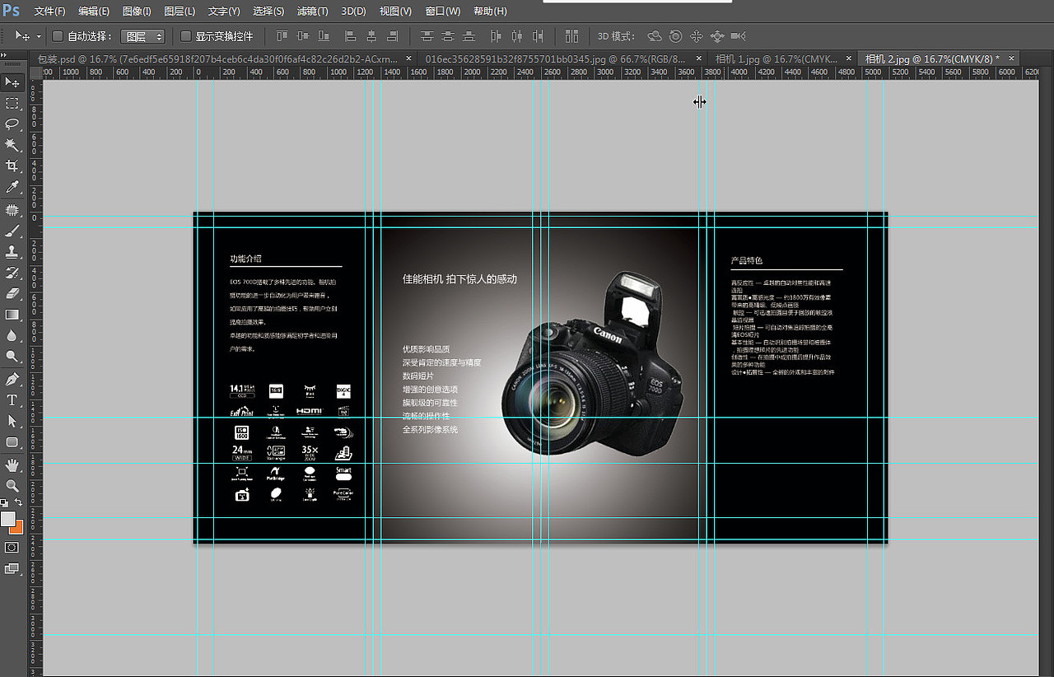Choose the 3D zoom camera icon
1054x677 pixels.
pos(738,36)
